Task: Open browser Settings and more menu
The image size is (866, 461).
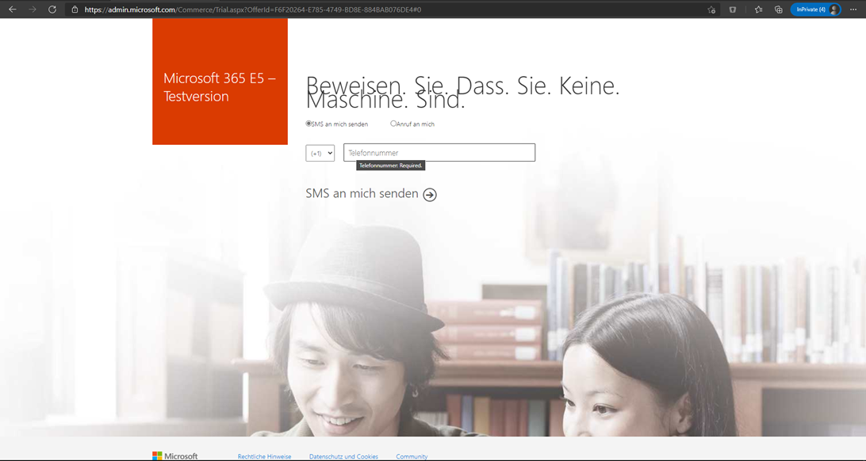Action: click(853, 10)
